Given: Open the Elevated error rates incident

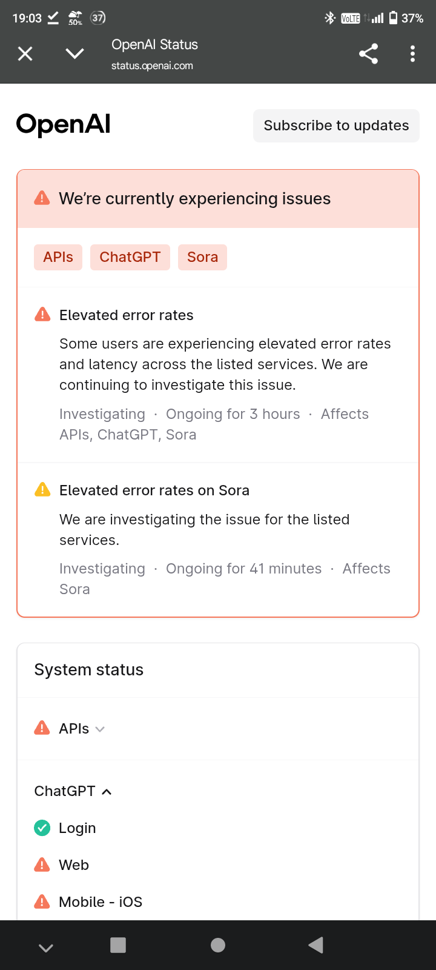Looking at the screenshot, I should coord(127,315).
